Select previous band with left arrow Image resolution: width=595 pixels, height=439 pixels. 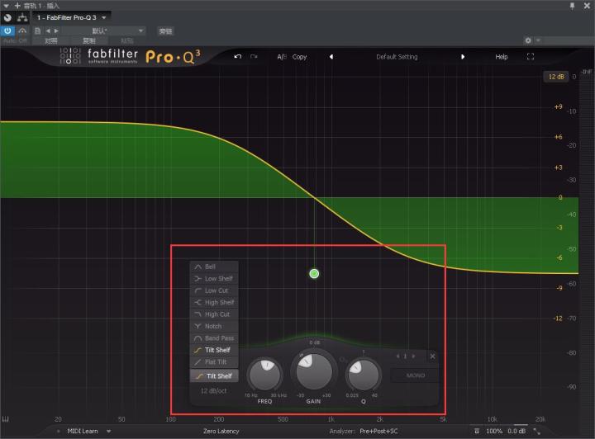coord(397,356)
